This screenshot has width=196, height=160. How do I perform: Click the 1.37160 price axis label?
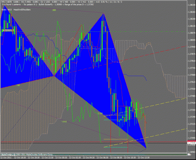click(192, 131)
